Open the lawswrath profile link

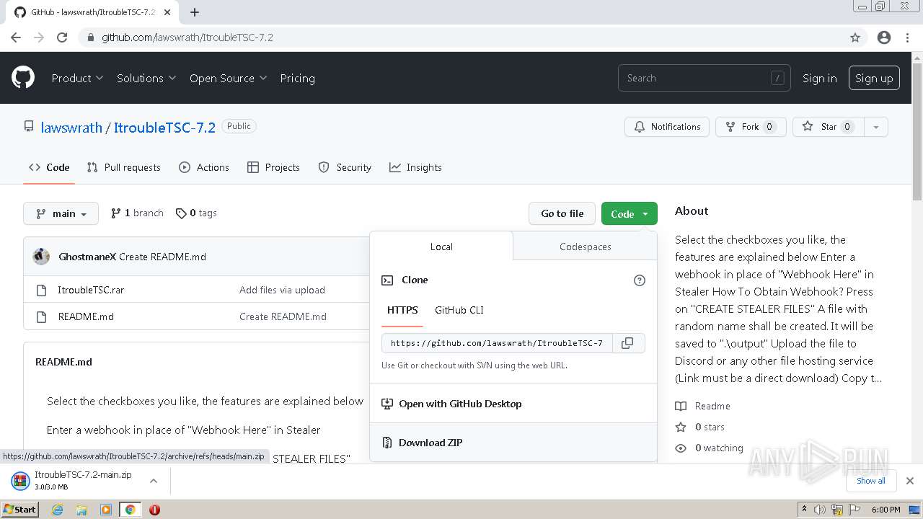(71, 128)
